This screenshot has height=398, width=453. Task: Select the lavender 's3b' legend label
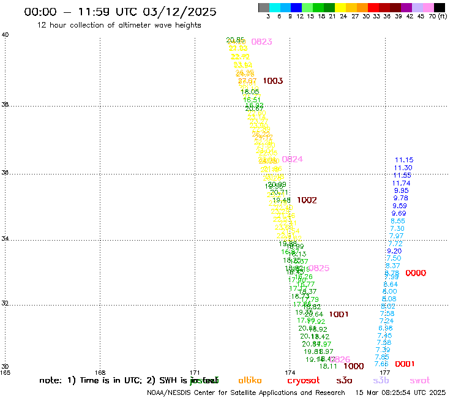[x=381, y=380]
